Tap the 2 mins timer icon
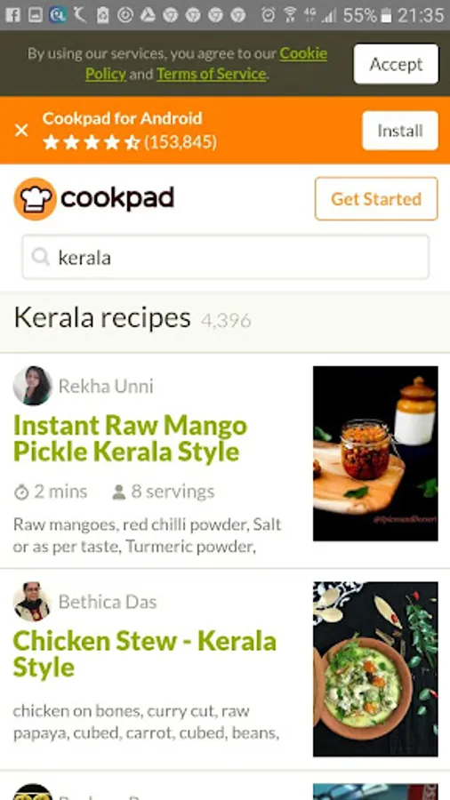This screenshot has height=800, width=450. tap(21, 492)
